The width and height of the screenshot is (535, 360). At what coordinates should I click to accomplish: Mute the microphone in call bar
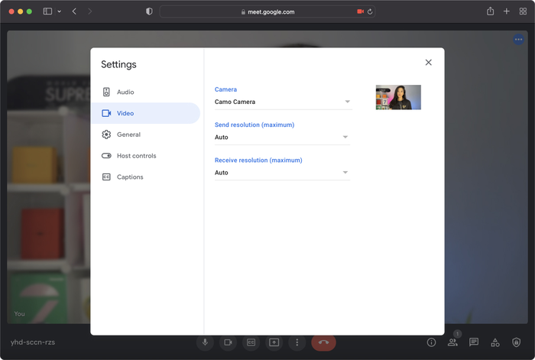[x=205, y=342]
